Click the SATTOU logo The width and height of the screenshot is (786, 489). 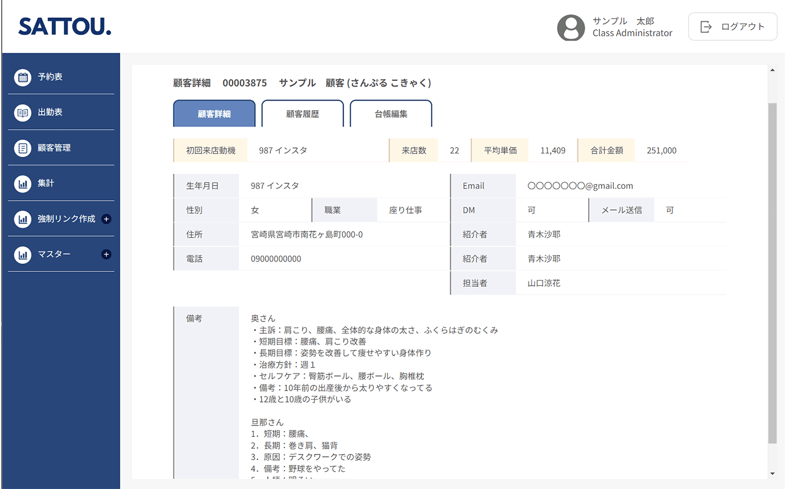point(65,26)
